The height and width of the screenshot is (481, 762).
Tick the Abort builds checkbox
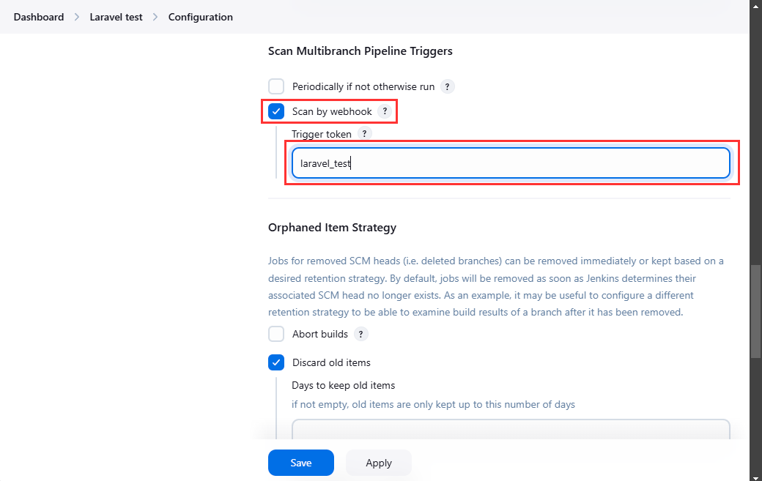coord(276,334)
